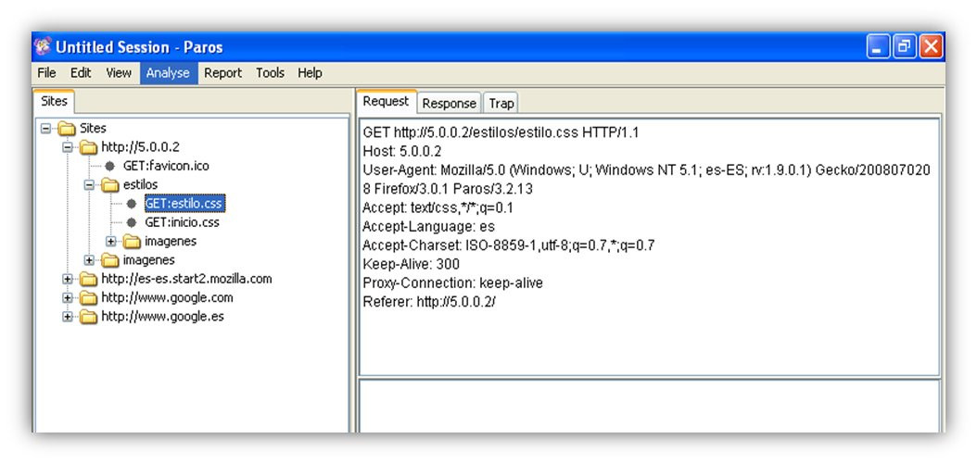Image resolution: width=977 pixels, height=464 pixels.
Task: Click bullet icon beside GET:inicio.css
Action: [x=132, y=222]
